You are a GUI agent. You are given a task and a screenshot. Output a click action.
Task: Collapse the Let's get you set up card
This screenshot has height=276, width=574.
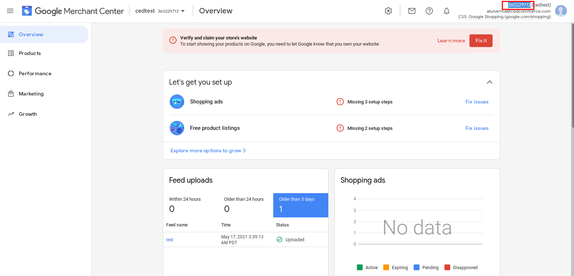(x=490, y=82)
